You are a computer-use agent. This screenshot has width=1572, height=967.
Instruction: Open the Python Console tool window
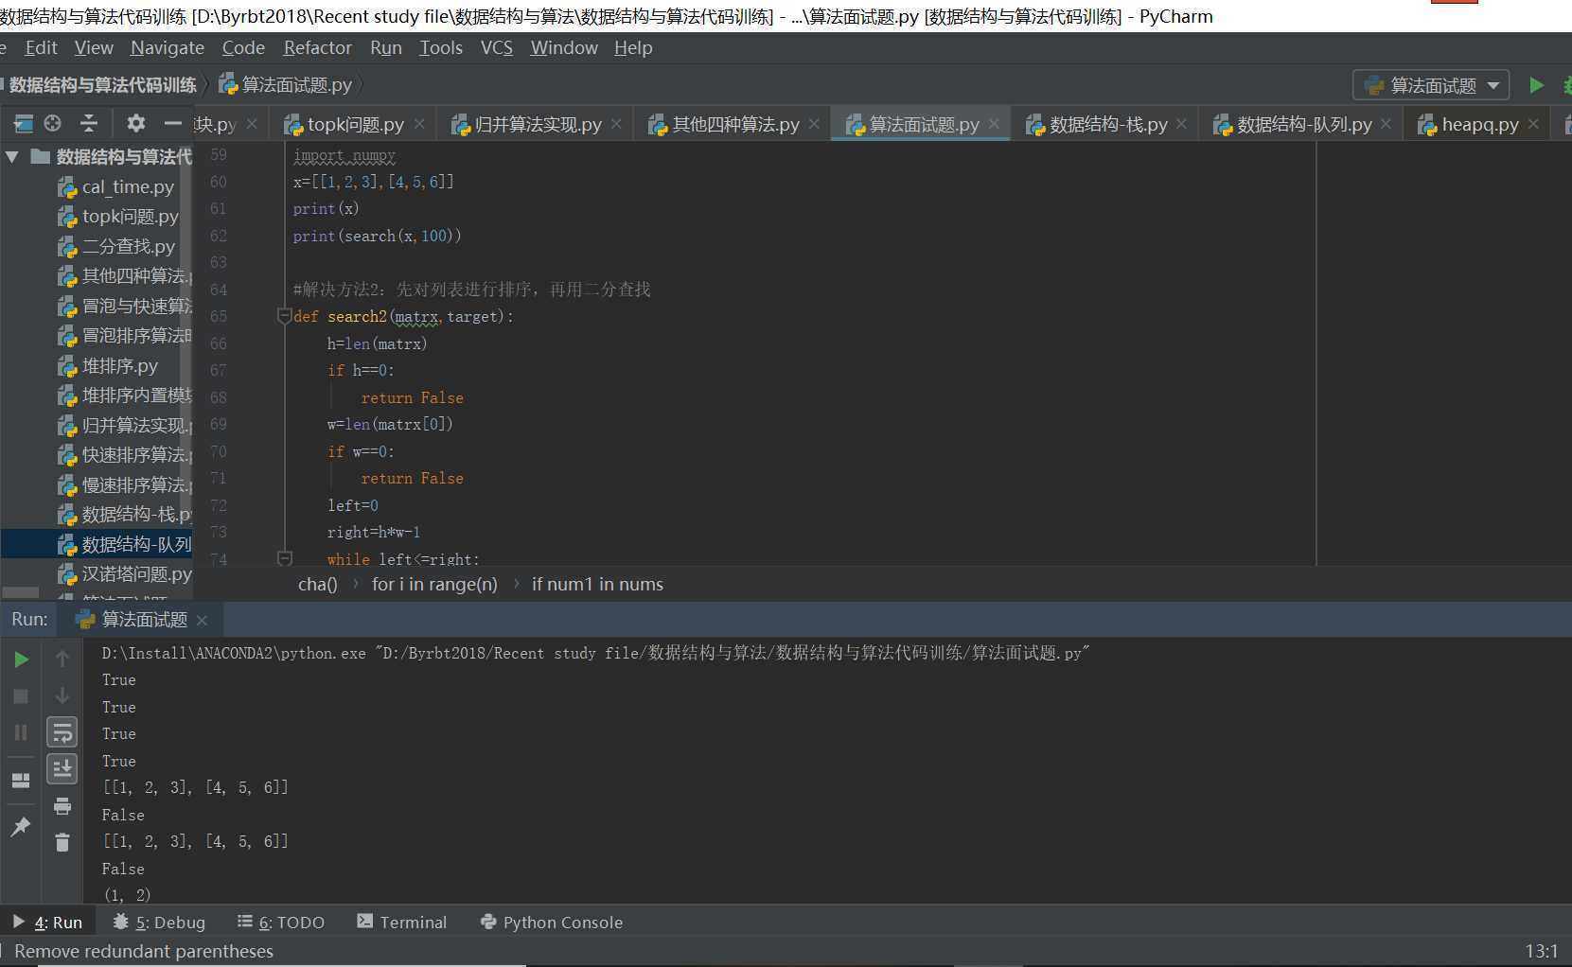click(552, 923)
